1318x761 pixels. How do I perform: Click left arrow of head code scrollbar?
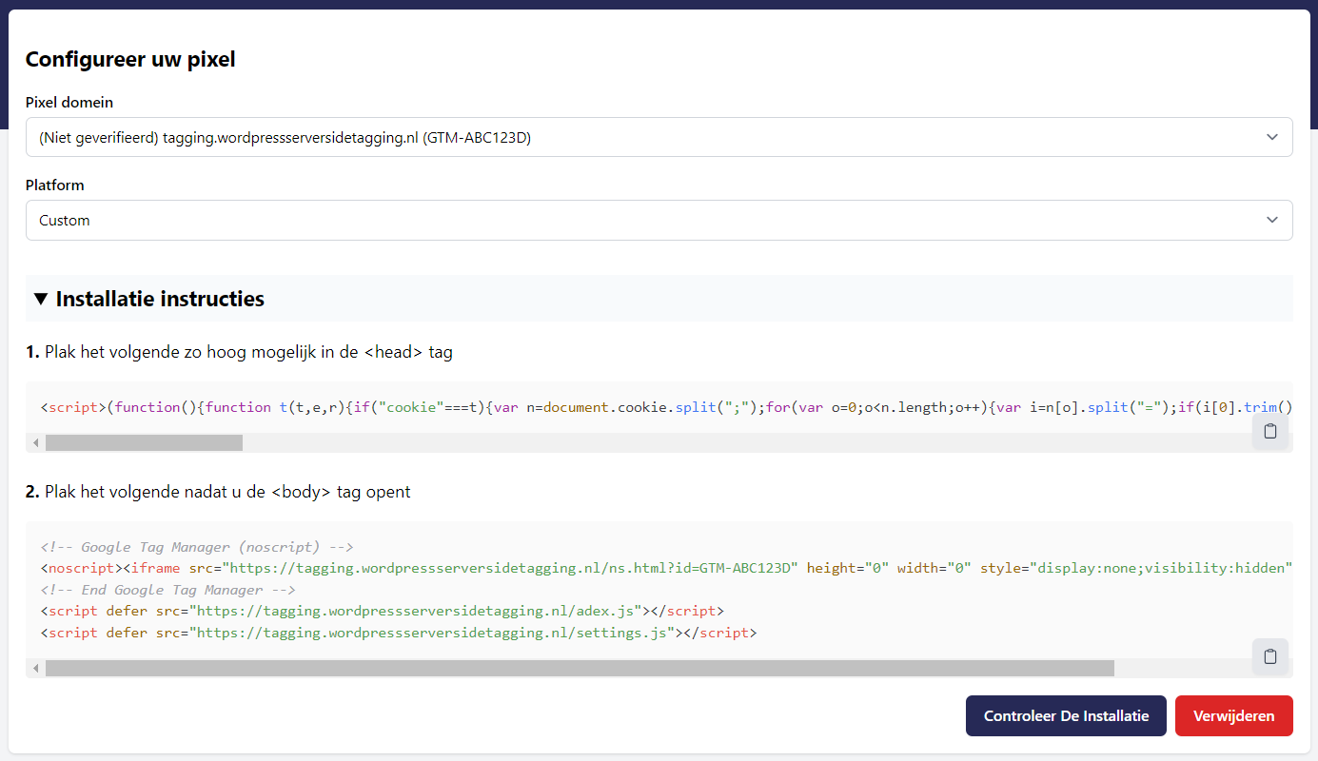[x=36, y=443]
